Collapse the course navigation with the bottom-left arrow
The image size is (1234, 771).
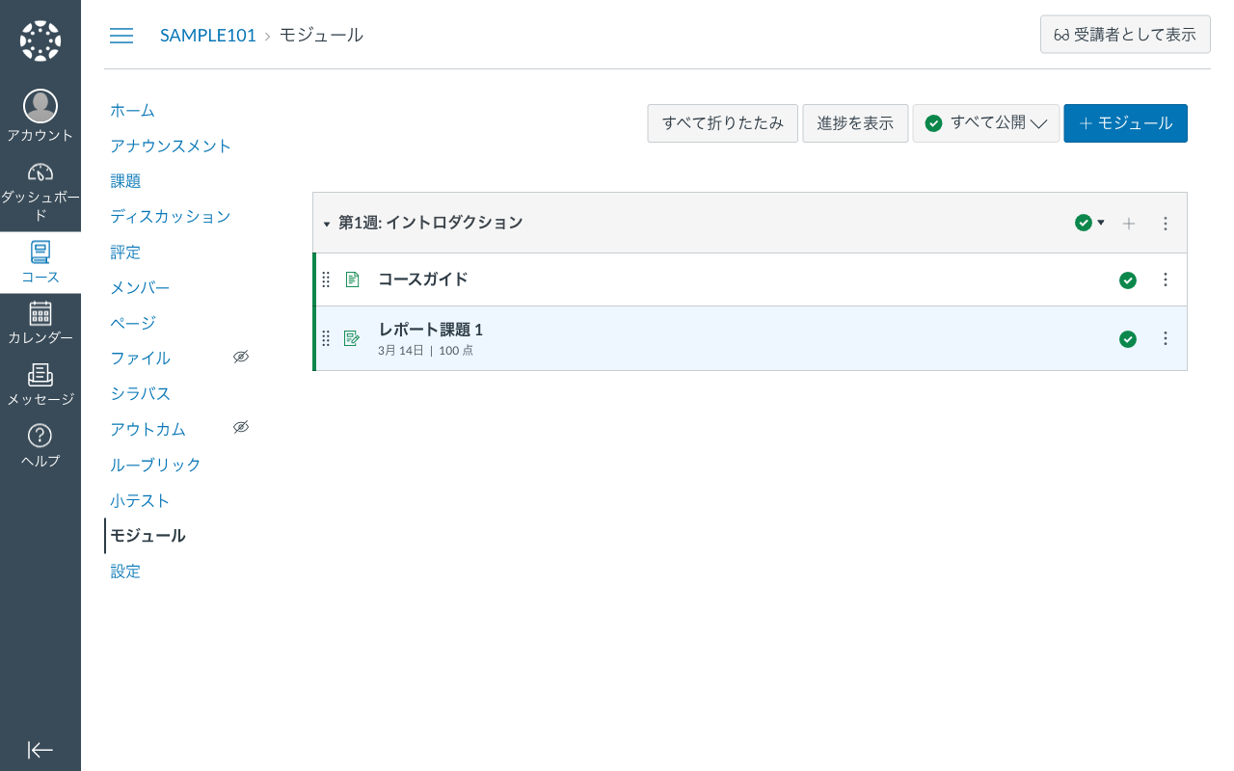point(40,750)
